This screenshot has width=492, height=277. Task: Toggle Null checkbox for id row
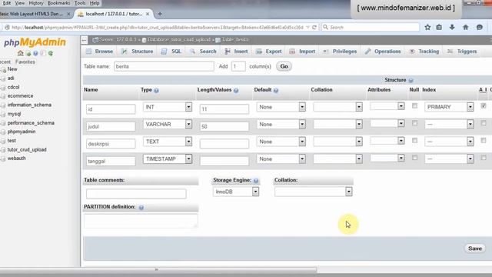click(414, 106)
